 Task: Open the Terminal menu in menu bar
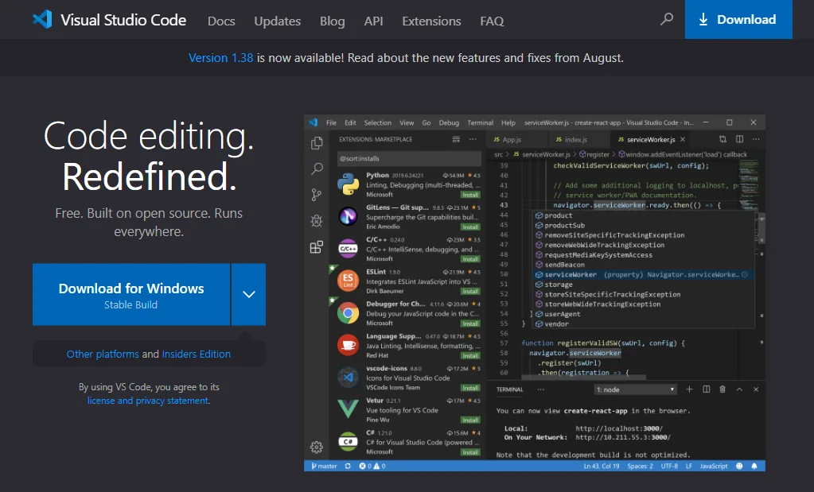480,123
